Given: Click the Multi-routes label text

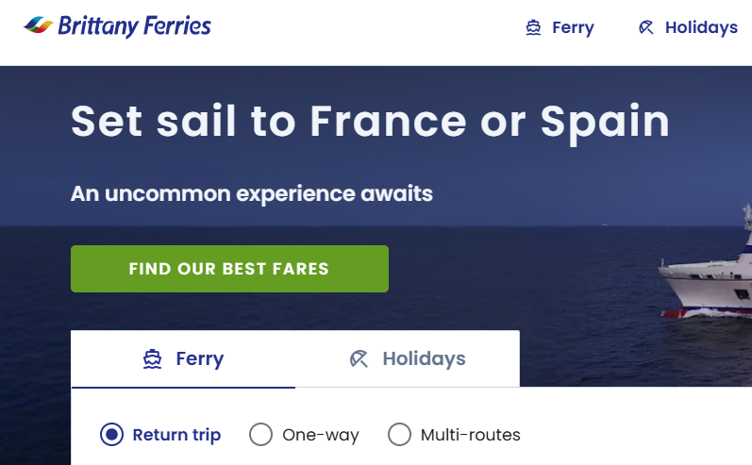Looking at the screenshot, I should (471, 435).
